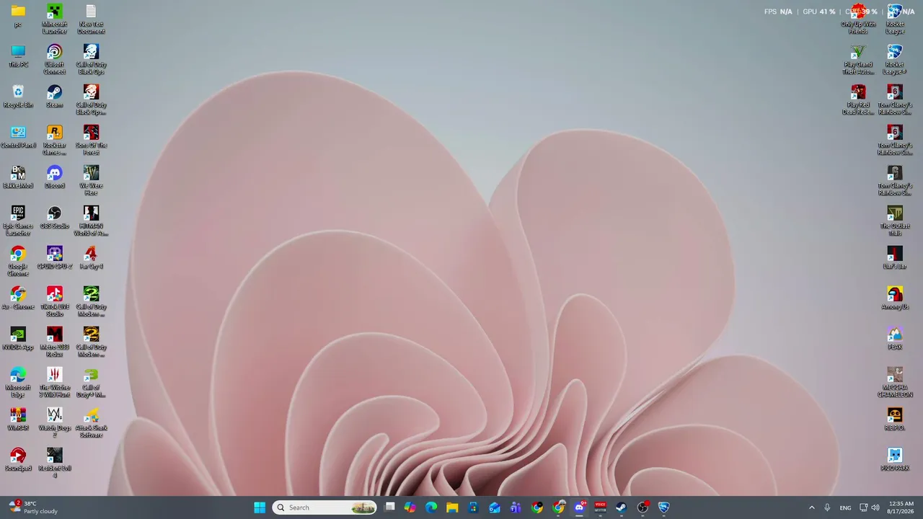
Task: Click the WinRAR desktop icon
Action: pos(18,419)
